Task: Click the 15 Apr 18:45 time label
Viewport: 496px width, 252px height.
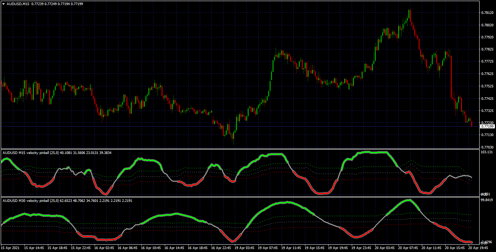Action: click(x=58, y=248)
